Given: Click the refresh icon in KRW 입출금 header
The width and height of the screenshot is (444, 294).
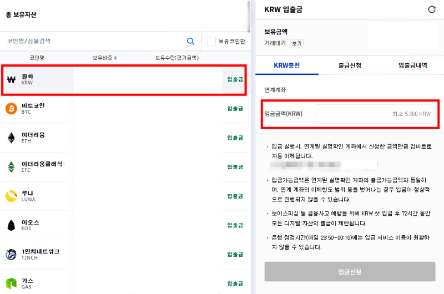Looking at the screenshot, I should coord(432,9).
